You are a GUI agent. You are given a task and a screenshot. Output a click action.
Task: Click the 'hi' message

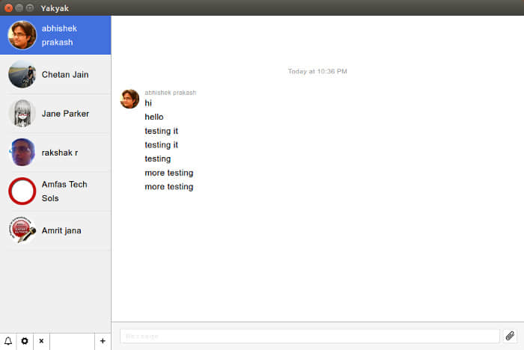click(148, 103)
